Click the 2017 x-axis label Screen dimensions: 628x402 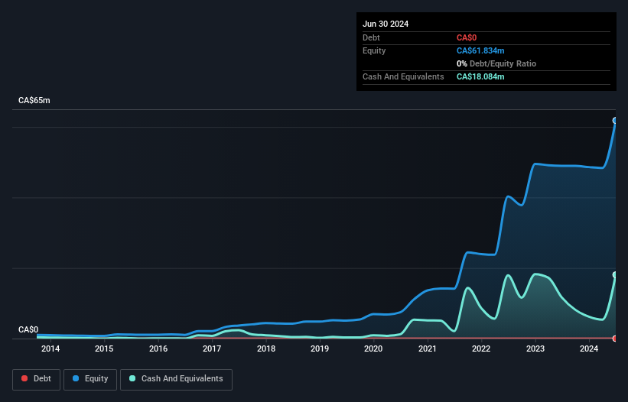[212, 349]
